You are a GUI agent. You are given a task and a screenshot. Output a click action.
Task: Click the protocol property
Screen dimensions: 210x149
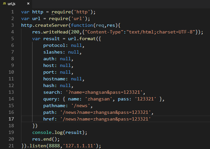click(x=54, y=46)
